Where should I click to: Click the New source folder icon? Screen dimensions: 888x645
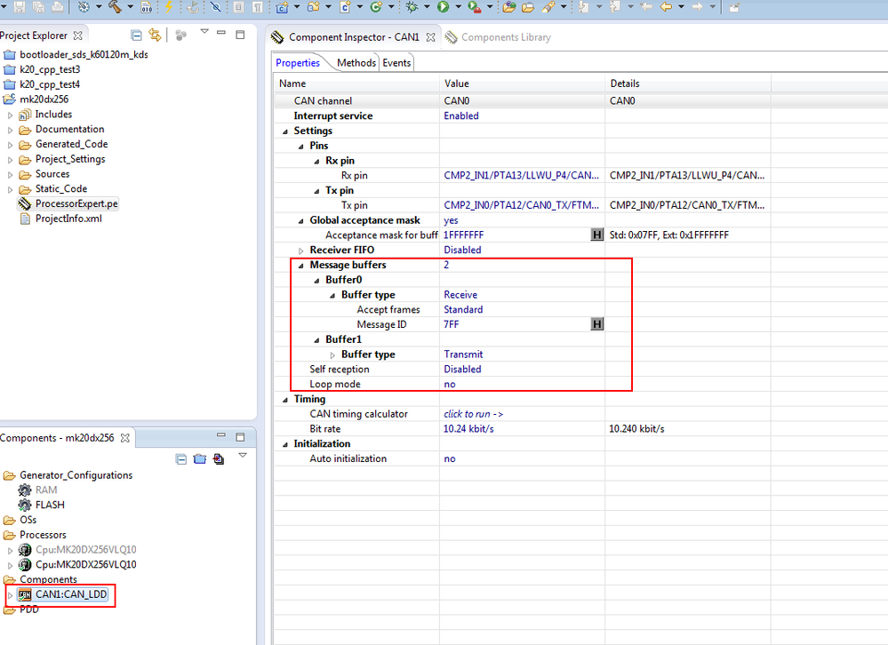pos(313,7)
